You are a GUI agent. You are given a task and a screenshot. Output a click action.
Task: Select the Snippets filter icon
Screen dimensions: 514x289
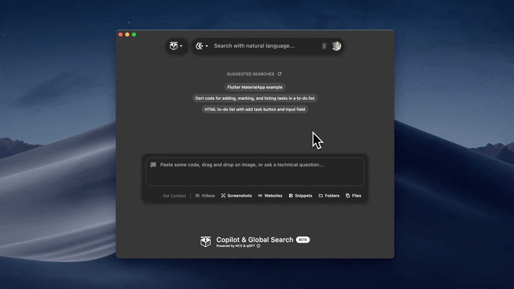[290, 195]
